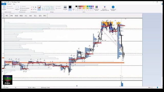The width and height of the screenshot is (164, 92).
Task: Open the shape Outline dropdown
Action: 58,6
